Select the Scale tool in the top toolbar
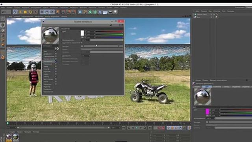Image resolution: width=252 pixels, height=142 pixels. pyautogui.click(x=25, y=12)
